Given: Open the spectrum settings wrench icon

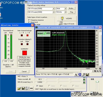Looking at the screenshot, I should [x=83, y=75].
